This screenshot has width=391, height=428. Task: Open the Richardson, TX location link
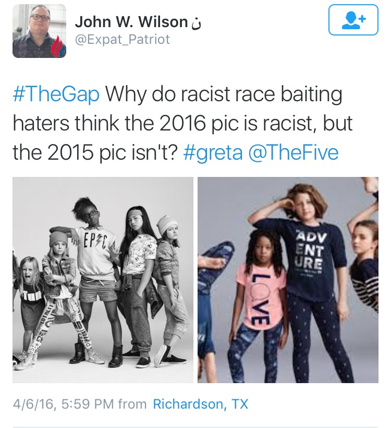click(201, 404)
